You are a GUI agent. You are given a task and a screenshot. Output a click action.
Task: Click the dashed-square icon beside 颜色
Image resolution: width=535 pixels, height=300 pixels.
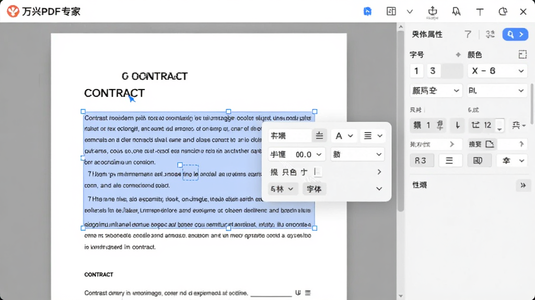click(522, 54)
